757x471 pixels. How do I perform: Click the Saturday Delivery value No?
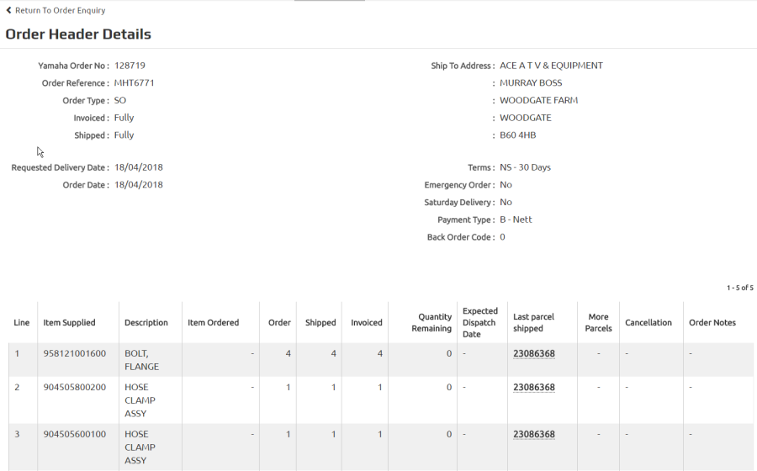tap(506, 202)
